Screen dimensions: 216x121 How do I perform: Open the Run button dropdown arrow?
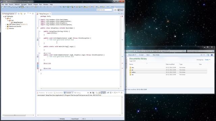(x=70, y=7)
